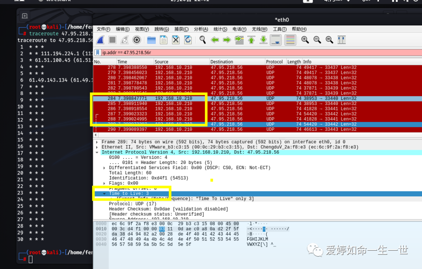422x269 pixels.
Task: Click the highlighted 03 hex byte
Action: (x=162, y=229)
